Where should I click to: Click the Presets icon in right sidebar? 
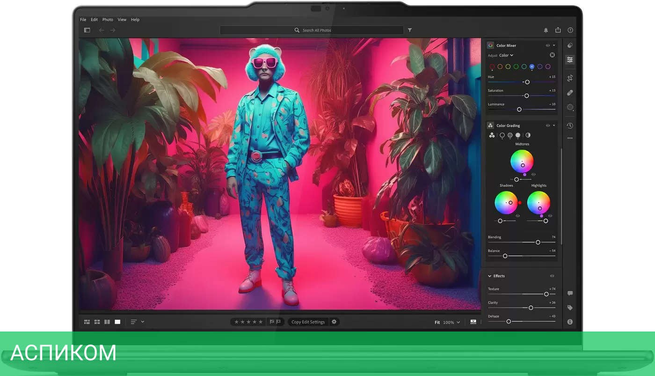coord(570,45)
